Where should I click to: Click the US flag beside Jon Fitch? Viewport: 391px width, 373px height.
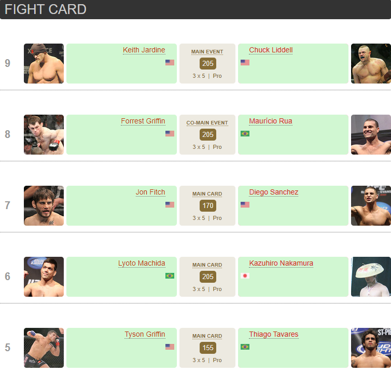pyautogui.click(x=170, y=204)
